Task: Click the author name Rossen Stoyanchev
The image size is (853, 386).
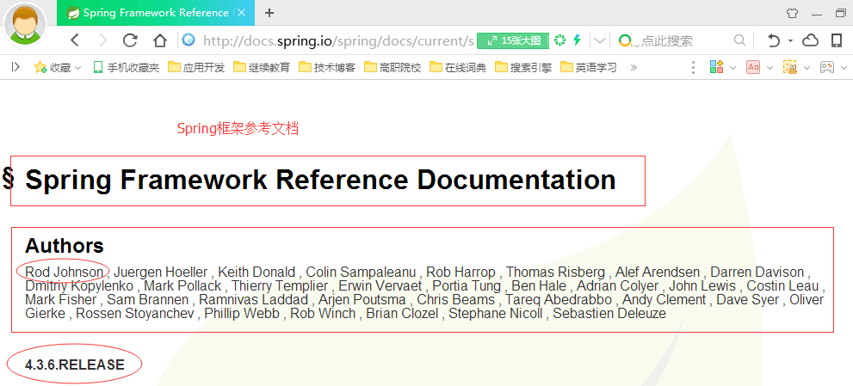Action: click(135, 314)
